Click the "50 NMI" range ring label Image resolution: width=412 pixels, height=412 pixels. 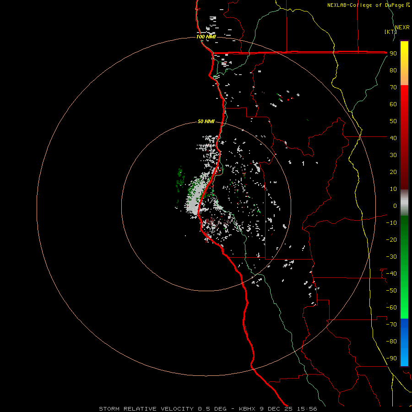206,121
